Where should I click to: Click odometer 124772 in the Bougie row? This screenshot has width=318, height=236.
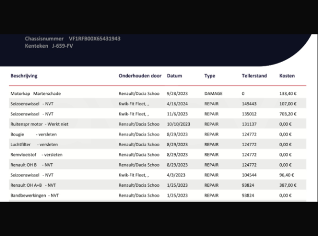click(x=249, y=134)
